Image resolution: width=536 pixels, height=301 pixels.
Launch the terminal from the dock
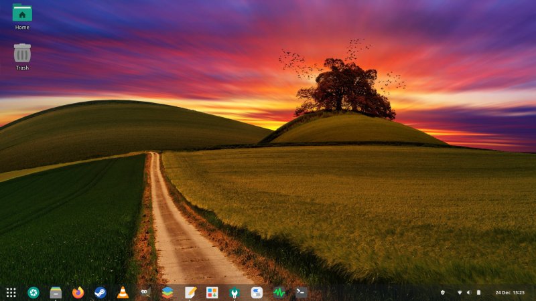pyautogui.click(x=301, y=292)
